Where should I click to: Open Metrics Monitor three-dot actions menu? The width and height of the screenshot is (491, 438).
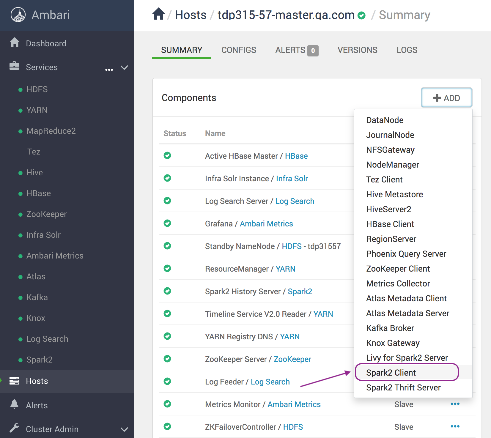click(455, 404)
